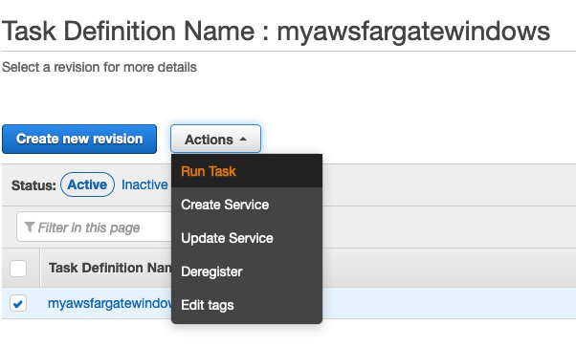The width and height of the screenshot is (576, 347).
Task: Click Create new revision button
Action: (79, 139)
